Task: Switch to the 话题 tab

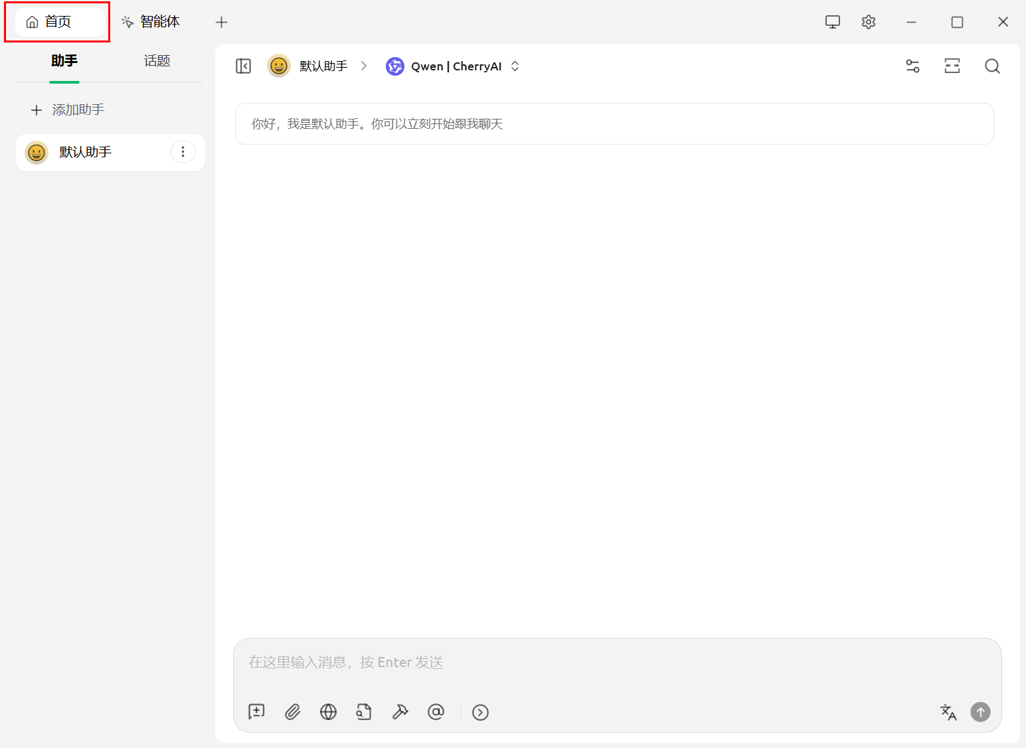Action: click(x=157, y=61)
